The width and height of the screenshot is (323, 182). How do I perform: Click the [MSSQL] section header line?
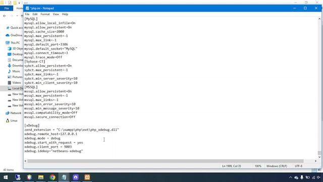pyautogui.click(x=31, y=87)
